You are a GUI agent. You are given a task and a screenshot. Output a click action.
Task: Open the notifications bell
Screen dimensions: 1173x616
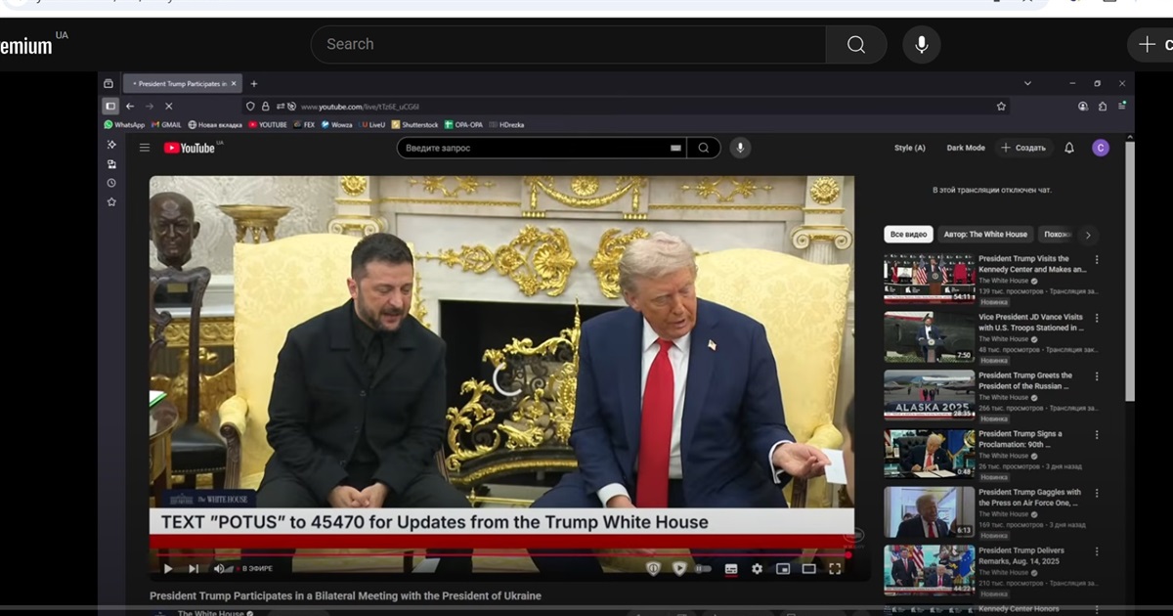(1069, 148)
